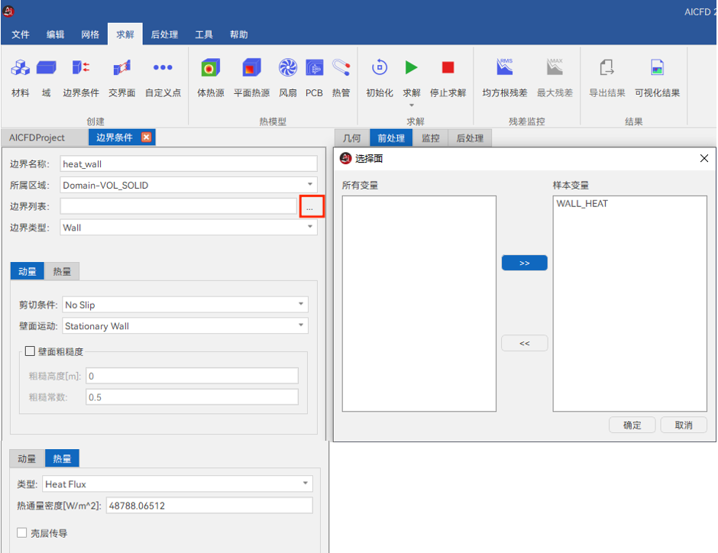Click the 边界名称 field with heat_wall
Image resolution: width=718 pixels, height=553 pixels.
188,164
